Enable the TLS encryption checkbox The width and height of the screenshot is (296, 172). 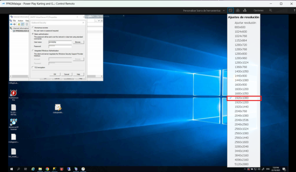[x=33, y=67]
